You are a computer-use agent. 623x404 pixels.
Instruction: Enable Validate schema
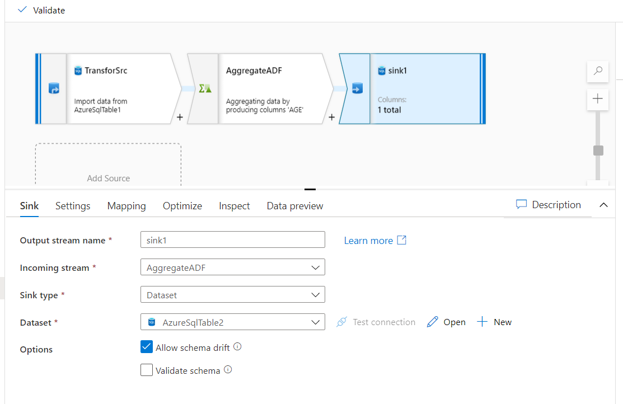(146, 370)
